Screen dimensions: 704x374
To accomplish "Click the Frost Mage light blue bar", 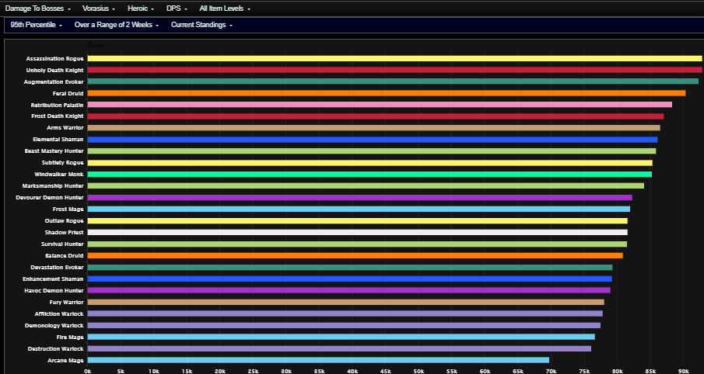I will click(x=359, y=210).
